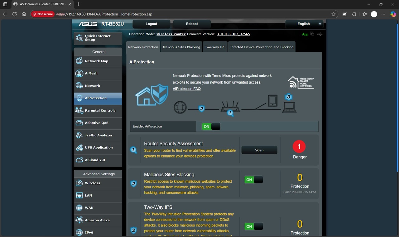Open the AiProtection FAQ link

(x=187, y=89)
